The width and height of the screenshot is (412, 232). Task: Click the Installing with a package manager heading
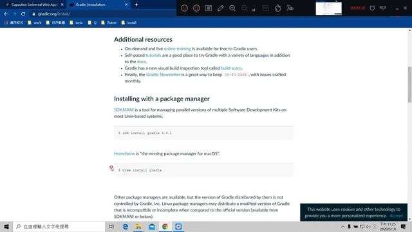[162, 99]
